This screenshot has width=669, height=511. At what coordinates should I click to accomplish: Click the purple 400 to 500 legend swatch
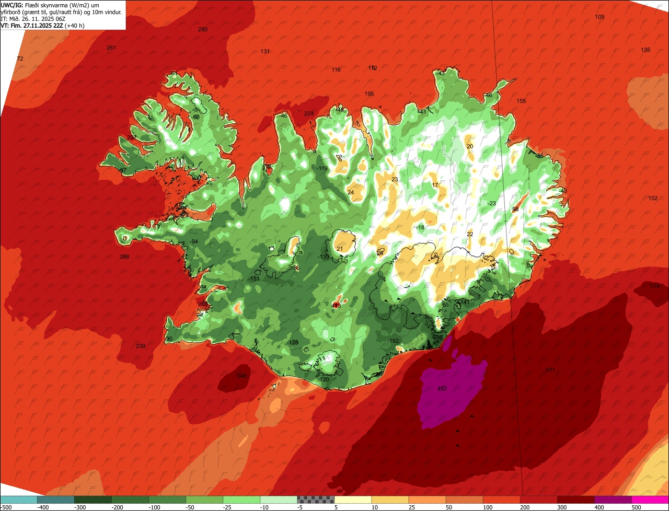pos(613,500)
